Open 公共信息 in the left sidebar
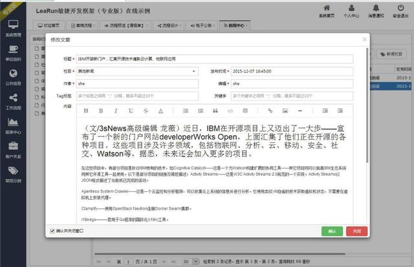This screenshot has height=267, width=414. pos(13,78)
